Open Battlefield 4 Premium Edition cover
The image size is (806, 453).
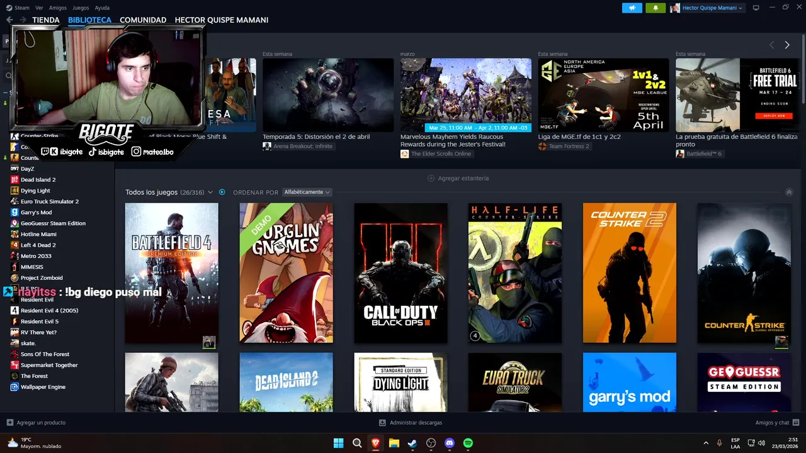click(x=172, y=273)
